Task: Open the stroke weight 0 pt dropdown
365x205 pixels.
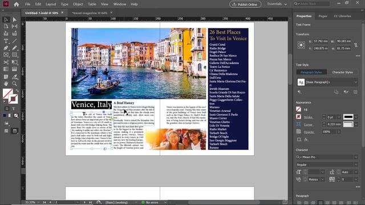Action: pyautogui.click(x=339, y=117)
